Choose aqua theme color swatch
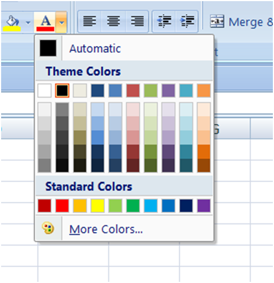 click(x=186, y=91)
